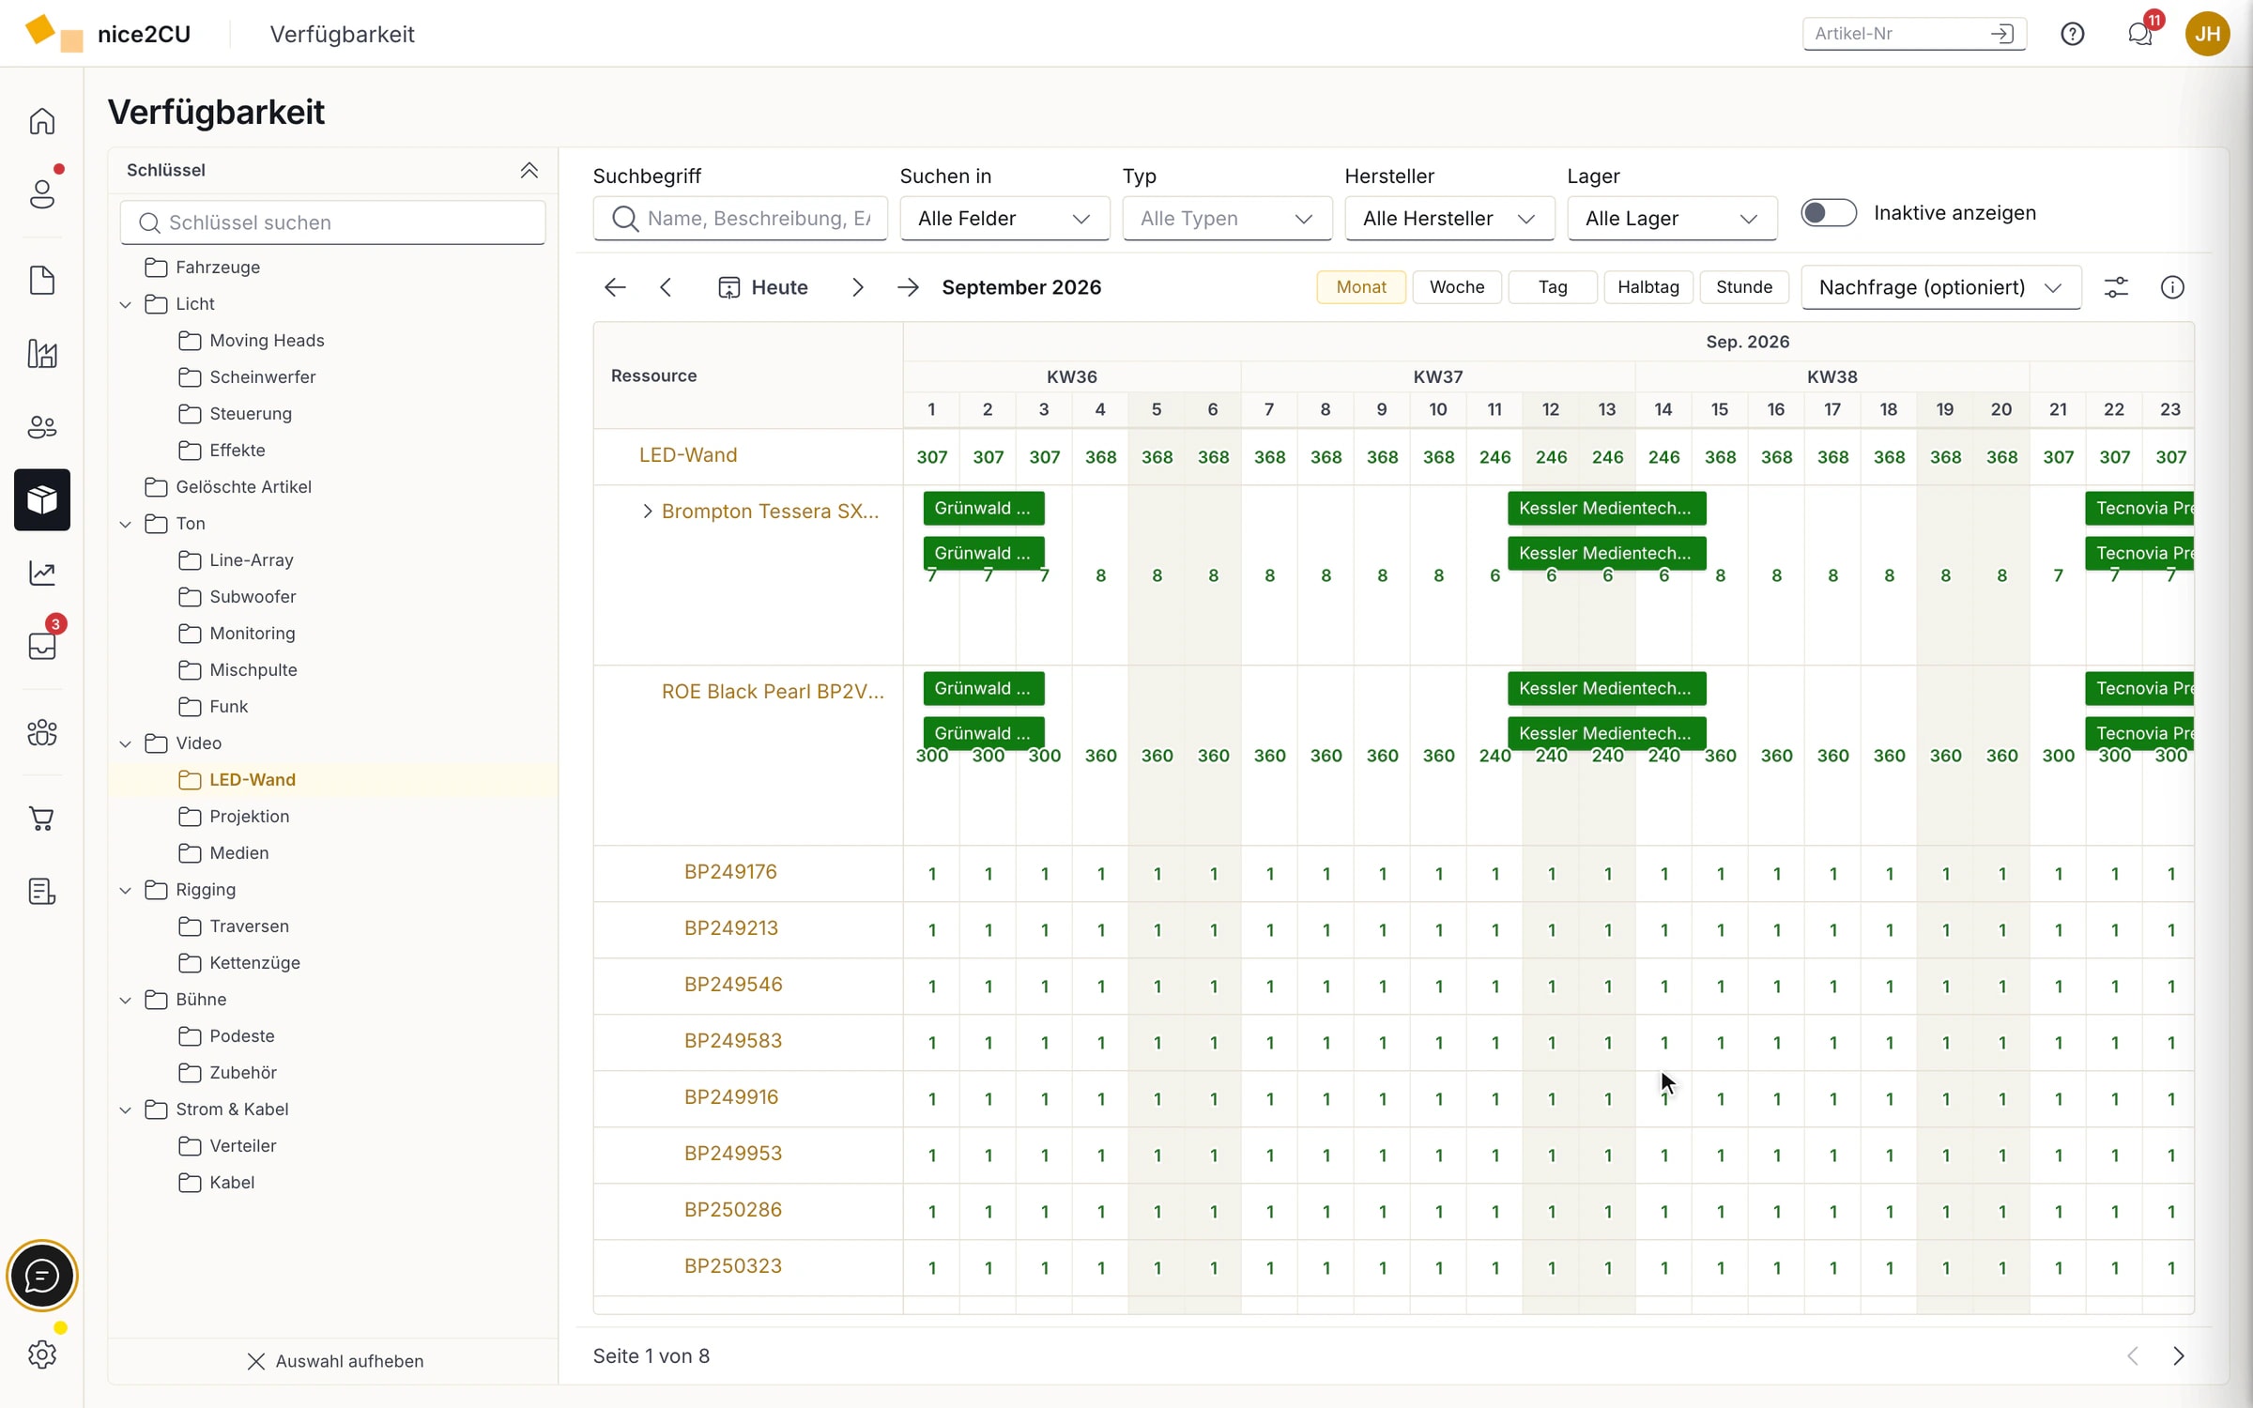
Task: Switch to Tag view
Action: tap(1553, 287)
